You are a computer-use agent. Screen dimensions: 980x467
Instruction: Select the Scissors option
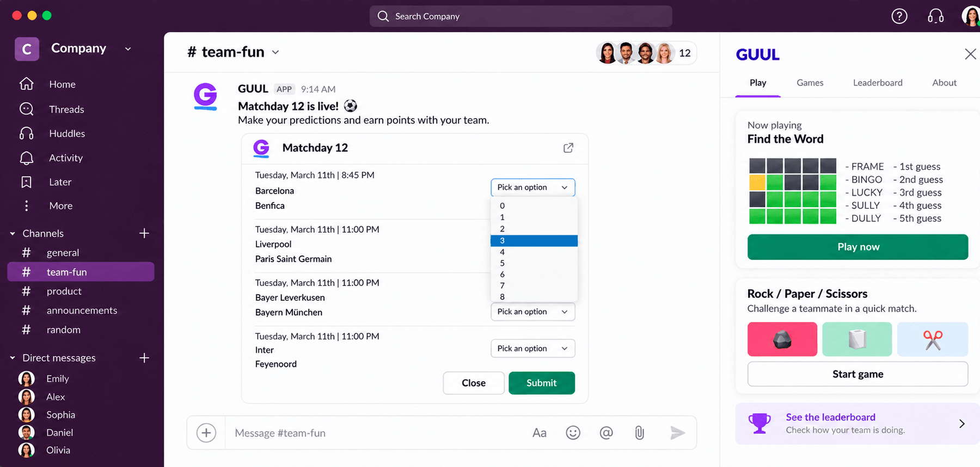click(x=932, y=339)
